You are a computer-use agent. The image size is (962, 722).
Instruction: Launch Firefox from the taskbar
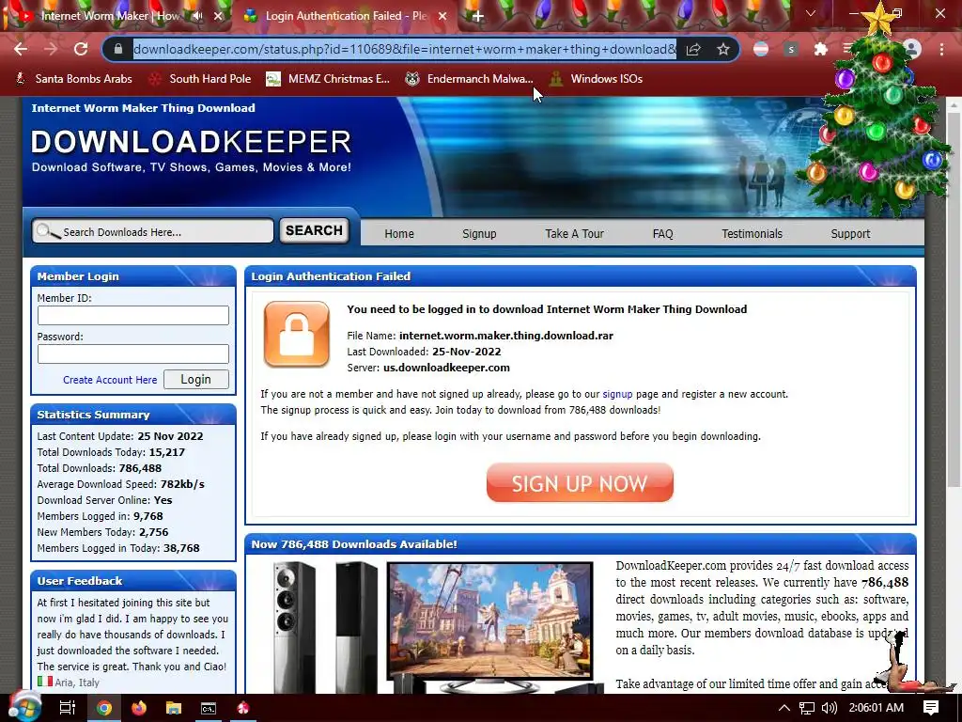[x=139, y=708]
